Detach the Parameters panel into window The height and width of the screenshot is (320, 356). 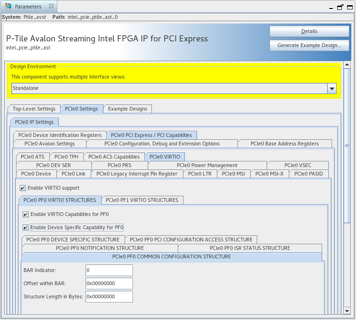click(x=340, y=7)
